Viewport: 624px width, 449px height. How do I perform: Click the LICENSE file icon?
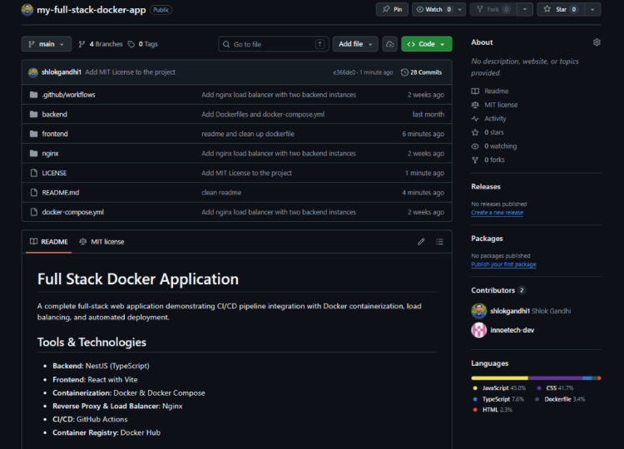point(34,173)
